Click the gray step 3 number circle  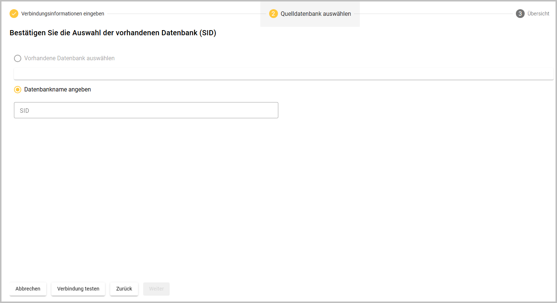[x=520, y=14]
